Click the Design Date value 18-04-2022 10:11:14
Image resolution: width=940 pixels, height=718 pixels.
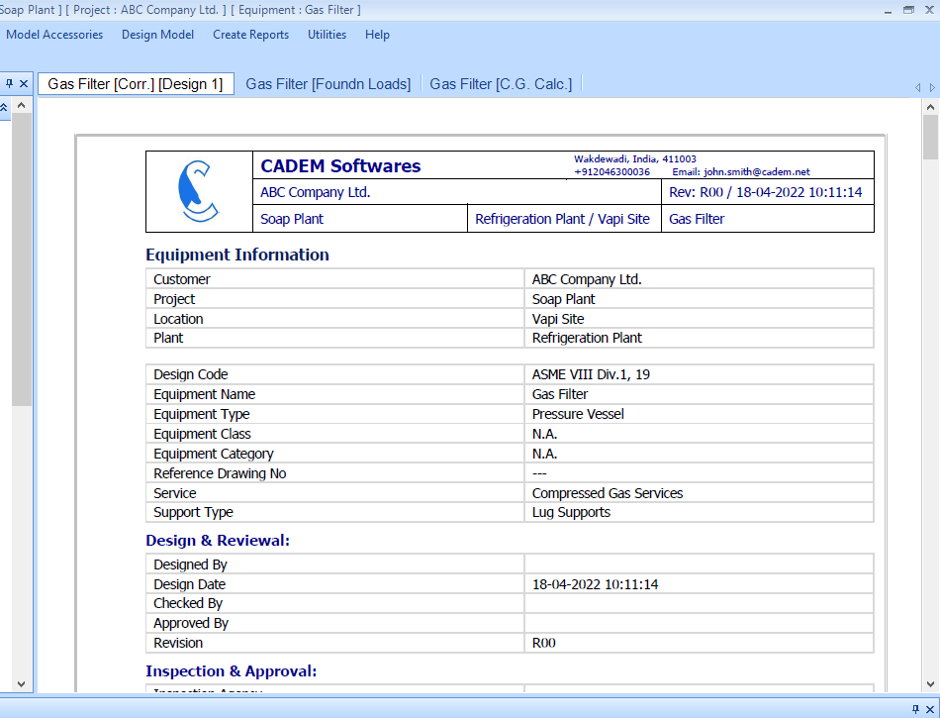pyautogui.click(x=596, y=585)
